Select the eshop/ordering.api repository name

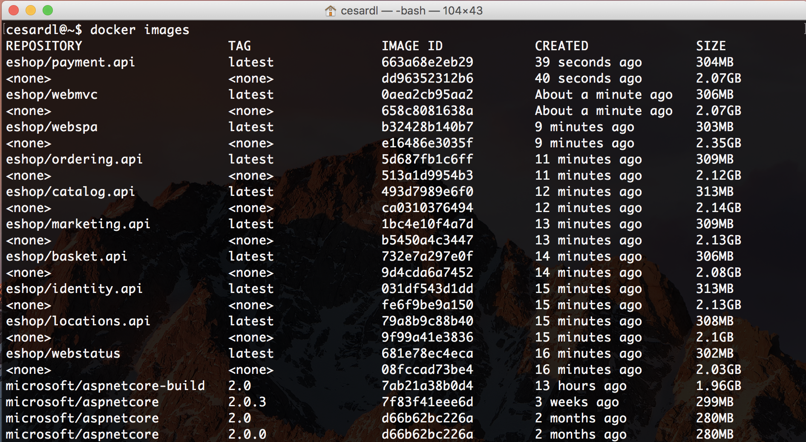click(x=74, y=159)
